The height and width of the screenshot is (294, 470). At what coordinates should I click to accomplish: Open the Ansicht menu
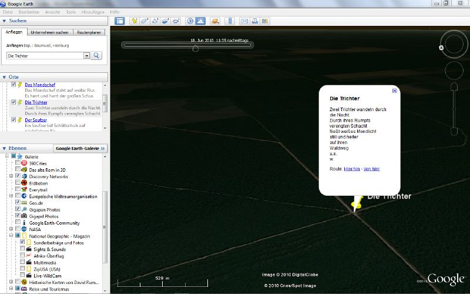click(x=52, y=12)
